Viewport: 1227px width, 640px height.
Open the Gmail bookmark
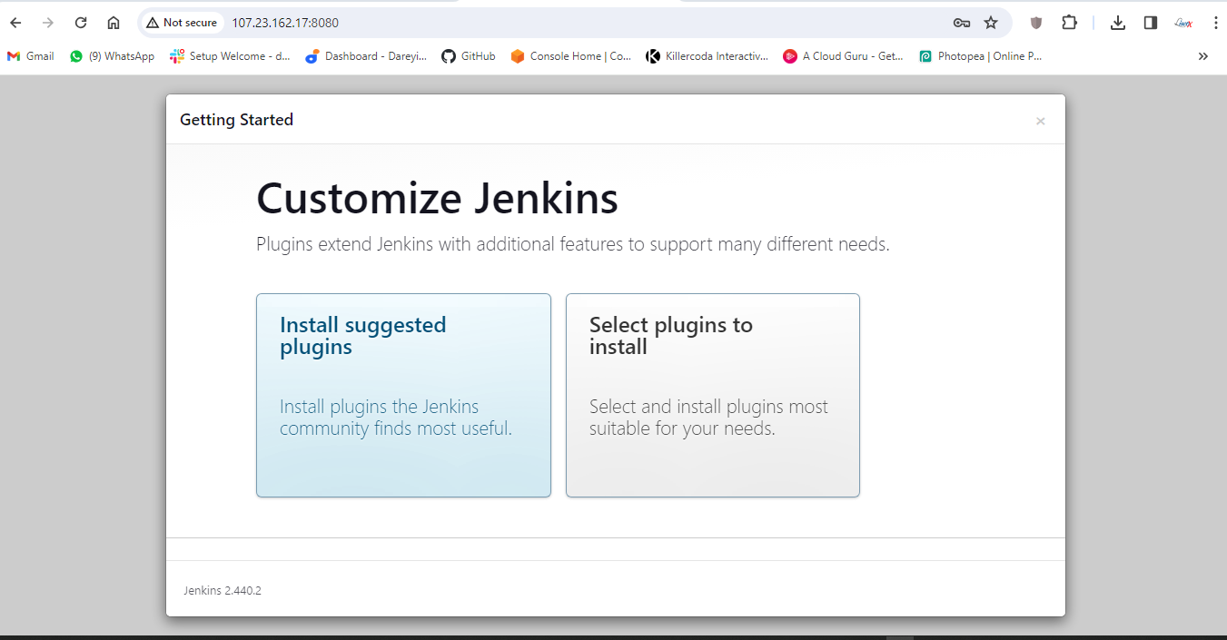pos(31,56)
